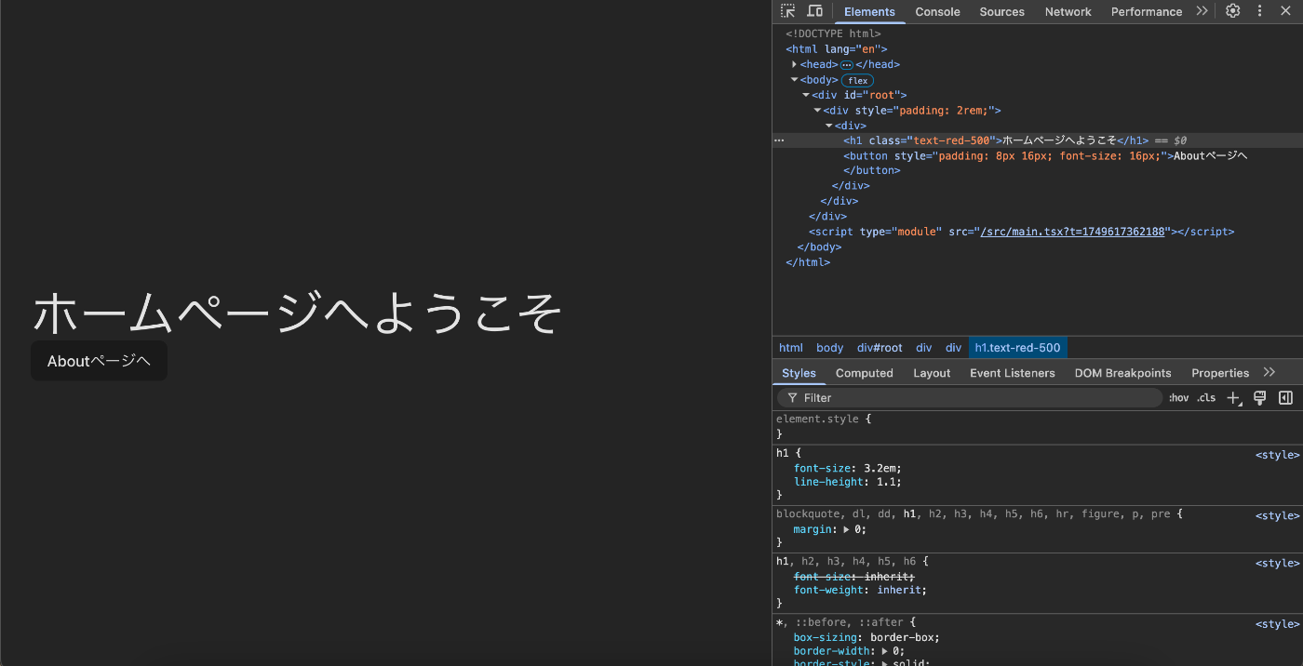The height and width of the screenshot is (666, 1303).
Task: Click the ホームページへようこそ heading
Action: pos(297,312)
